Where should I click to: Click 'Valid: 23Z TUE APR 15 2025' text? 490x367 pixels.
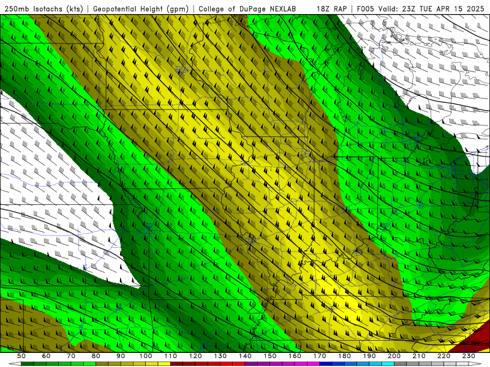431,9
